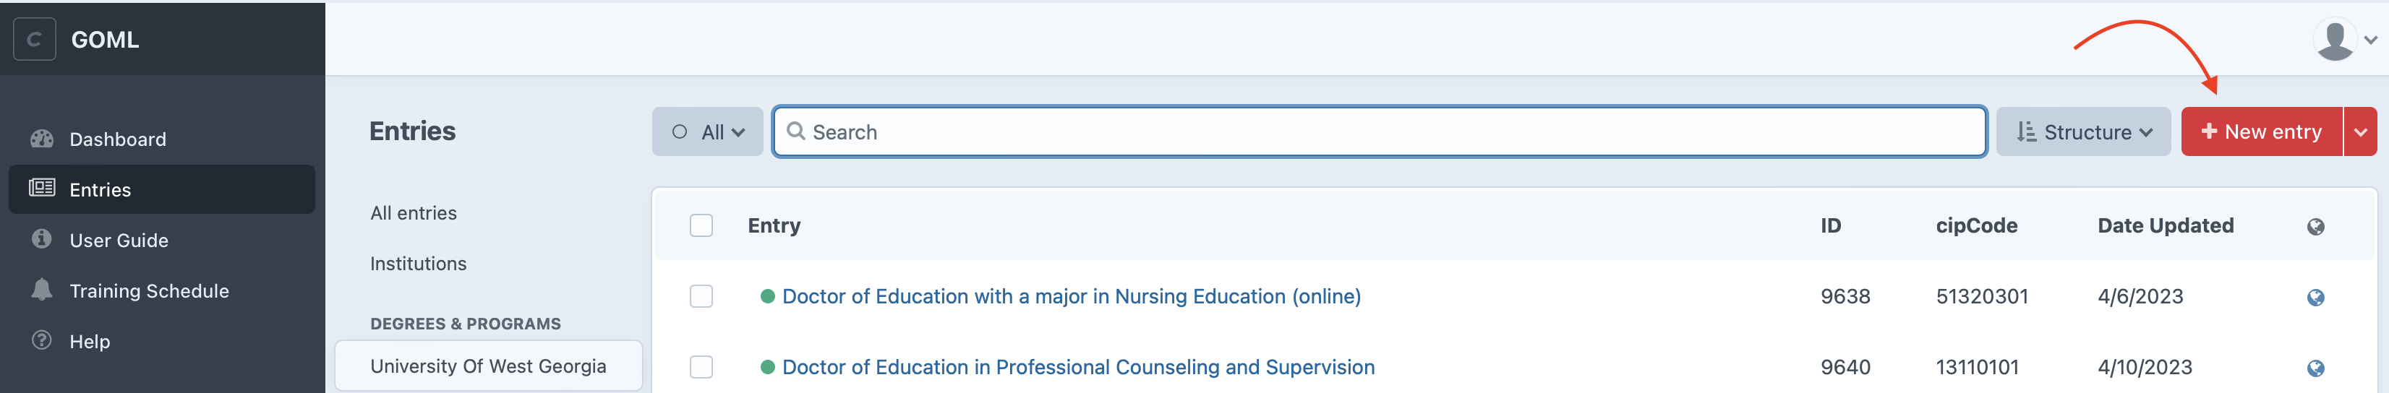Viewport: 2389px width, 393px height.
Task: Click globe icon for Professional Counseling entry
Action: click(x=2315, y=368)
